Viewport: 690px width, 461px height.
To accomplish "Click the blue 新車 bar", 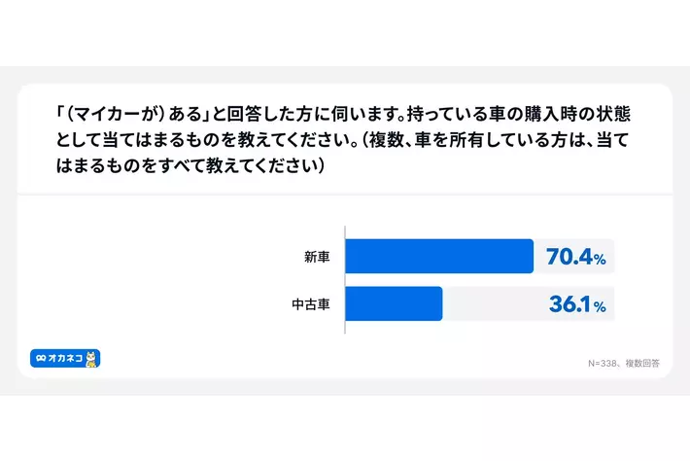I will click(x=438, y=257).
